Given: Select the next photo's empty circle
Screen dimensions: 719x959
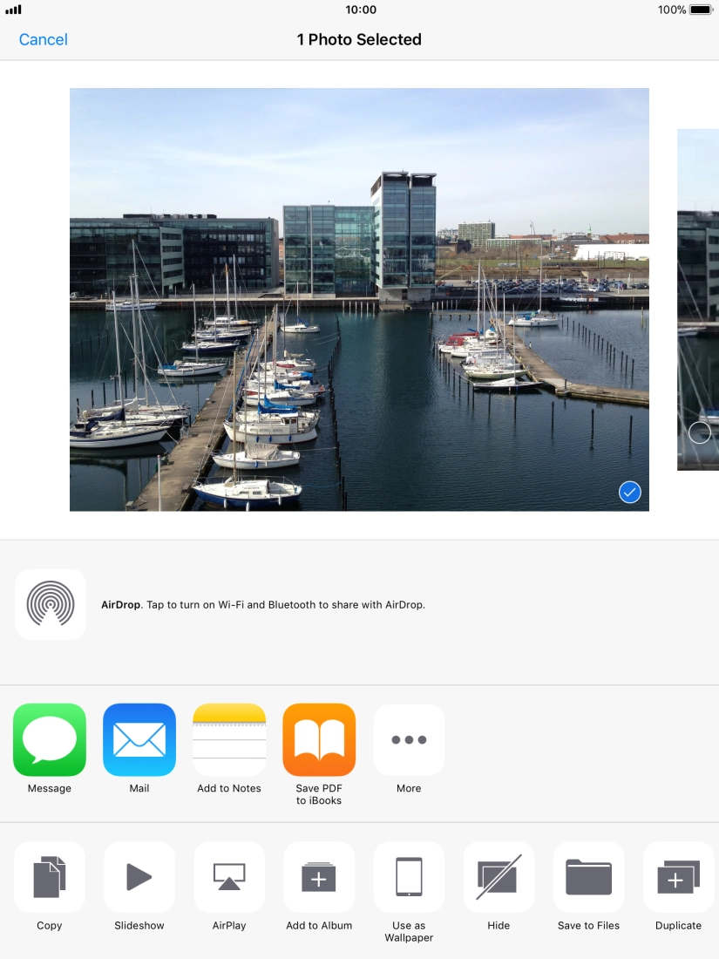Looking at the screenshot, I should point(699,432).
